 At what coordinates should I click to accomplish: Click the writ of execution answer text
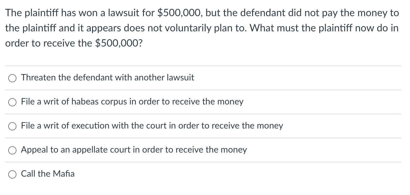click(x=152, y=126)
